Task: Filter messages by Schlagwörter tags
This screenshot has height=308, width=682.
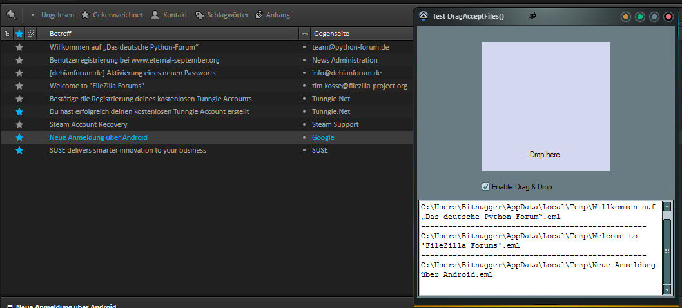Action: [x=222, y=15]
